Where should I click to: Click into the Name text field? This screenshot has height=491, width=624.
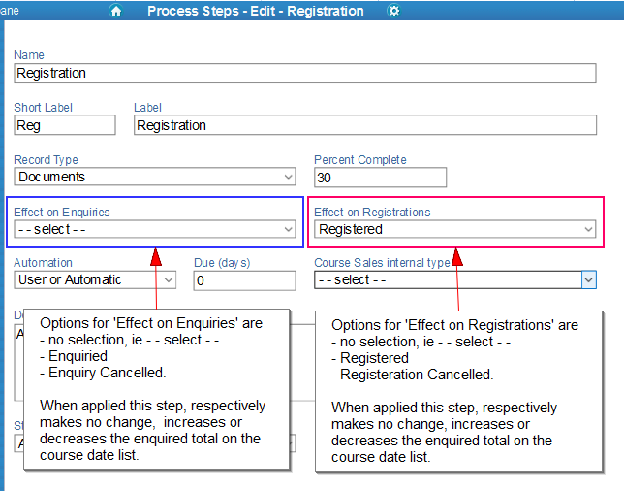click(304, 73)
